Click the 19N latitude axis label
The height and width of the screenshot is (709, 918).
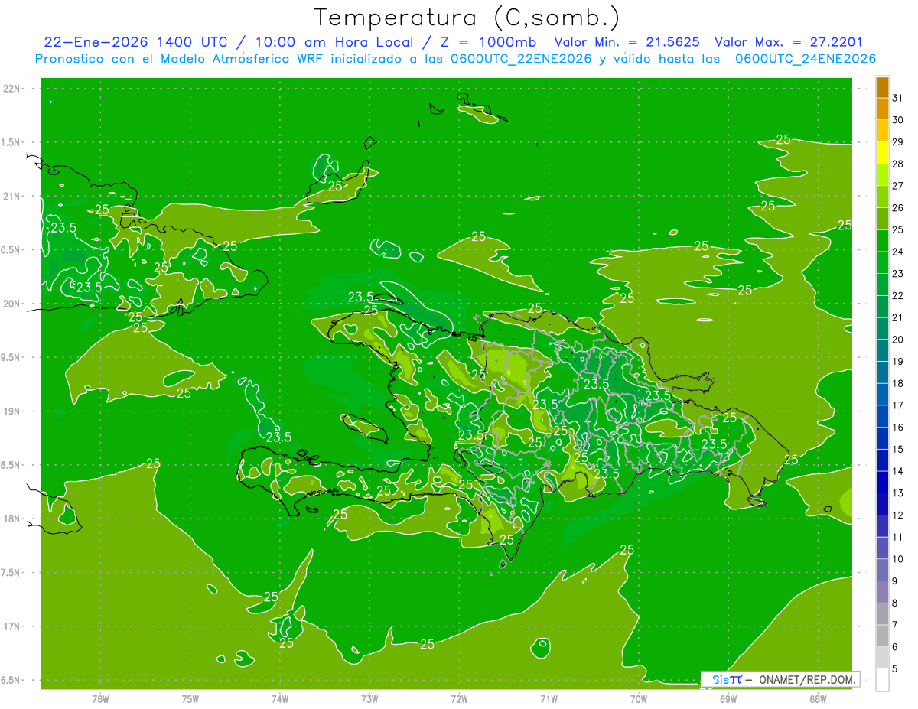[x=12, y=411]
